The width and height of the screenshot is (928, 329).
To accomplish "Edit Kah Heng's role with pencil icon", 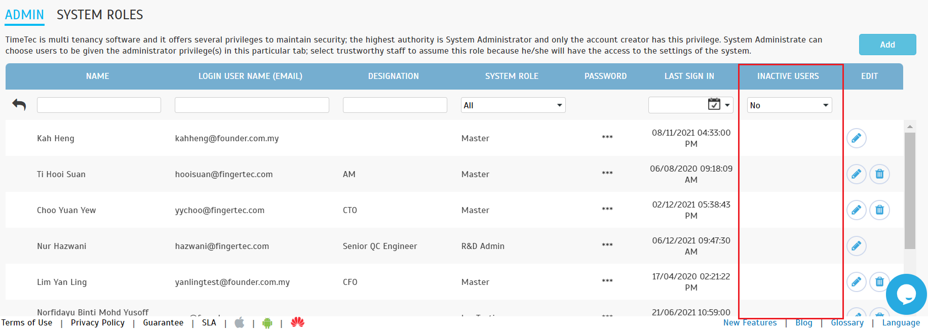I will [x=856, y=138].
